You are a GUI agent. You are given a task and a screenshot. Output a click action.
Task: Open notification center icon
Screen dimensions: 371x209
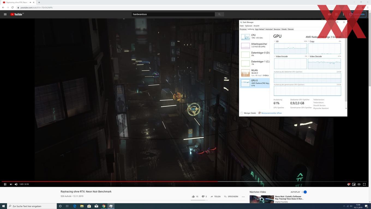click(367, 206)
